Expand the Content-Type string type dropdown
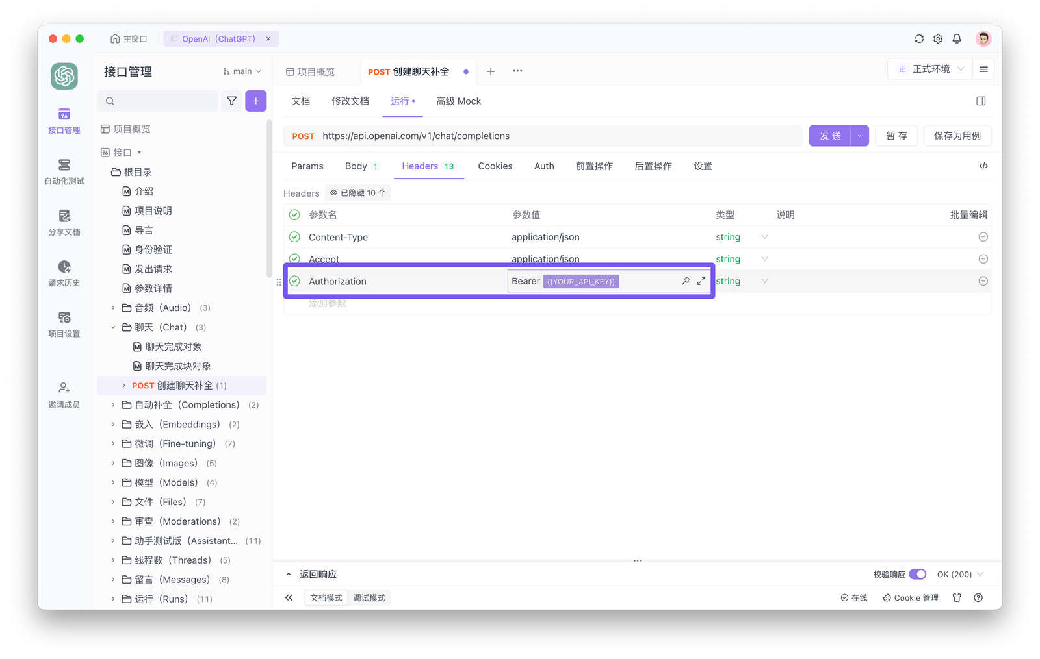Image resolution: width=1040 pixels, height=659 pixels. [765, 236]
